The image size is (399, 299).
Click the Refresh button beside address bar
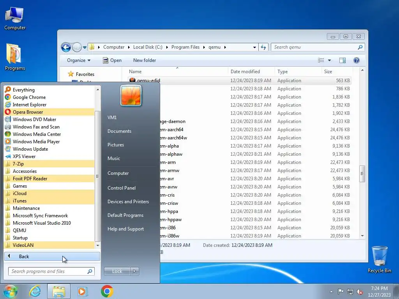pyautogui.click(x=263, y=47)
